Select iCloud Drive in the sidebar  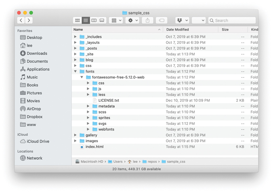pyautogui.click(x=38, y=141)
